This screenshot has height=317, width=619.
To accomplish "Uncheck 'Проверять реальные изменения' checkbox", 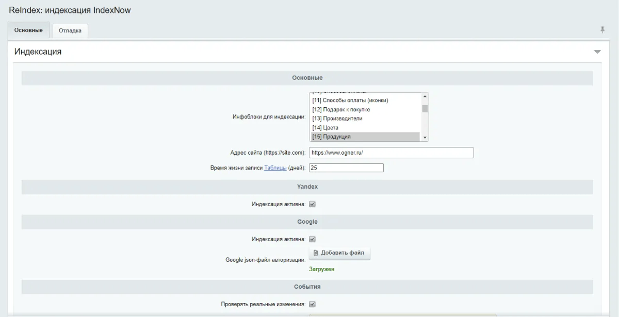I will click(312, 304).
